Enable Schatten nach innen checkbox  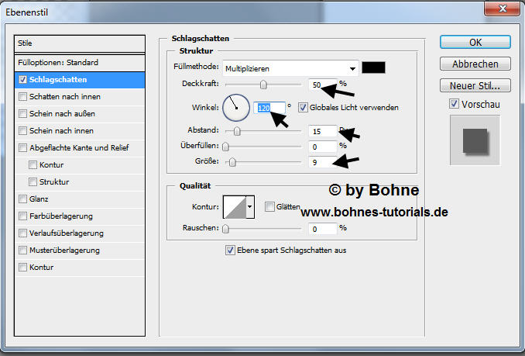click(x=22, y=96)
